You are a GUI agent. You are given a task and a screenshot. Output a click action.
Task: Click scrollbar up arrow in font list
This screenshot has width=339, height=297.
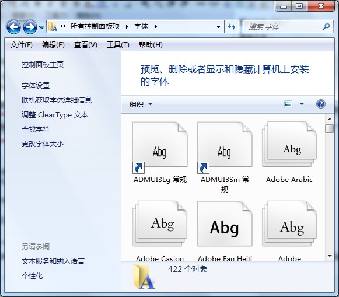330,119
